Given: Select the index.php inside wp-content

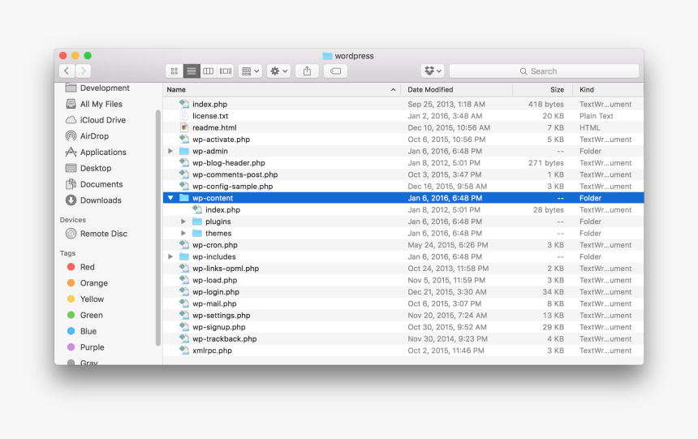Looking at the screenshot, I should click(x=222, y=209).
